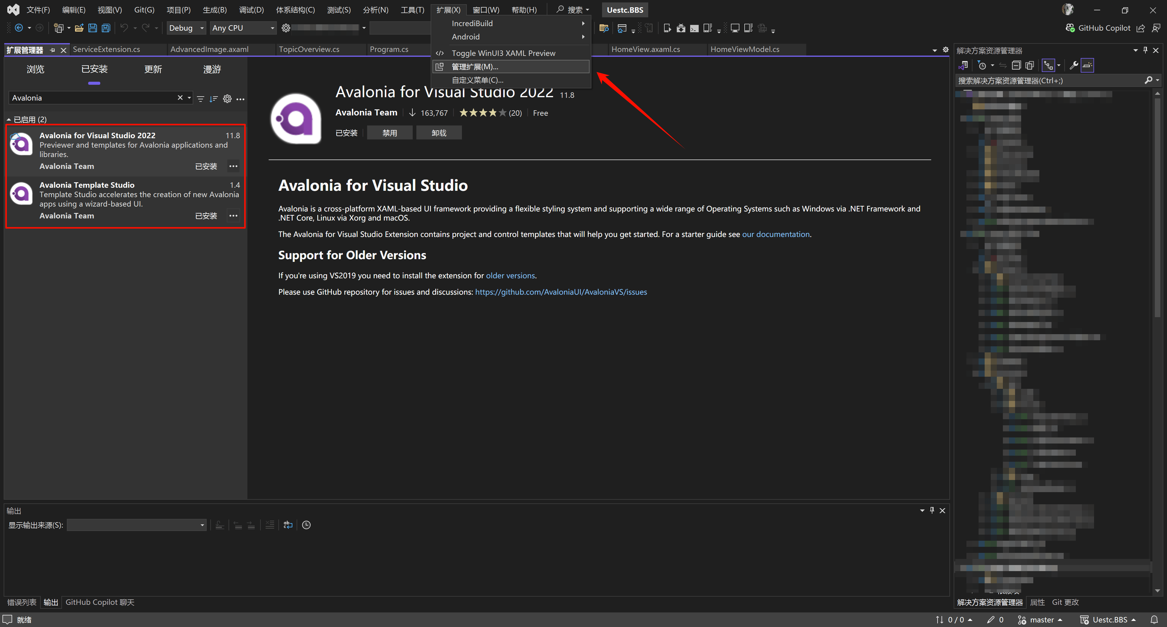Open the 错误列表 bottom tab
Viewport: 1167px width, 627px height.
(22, 602)
